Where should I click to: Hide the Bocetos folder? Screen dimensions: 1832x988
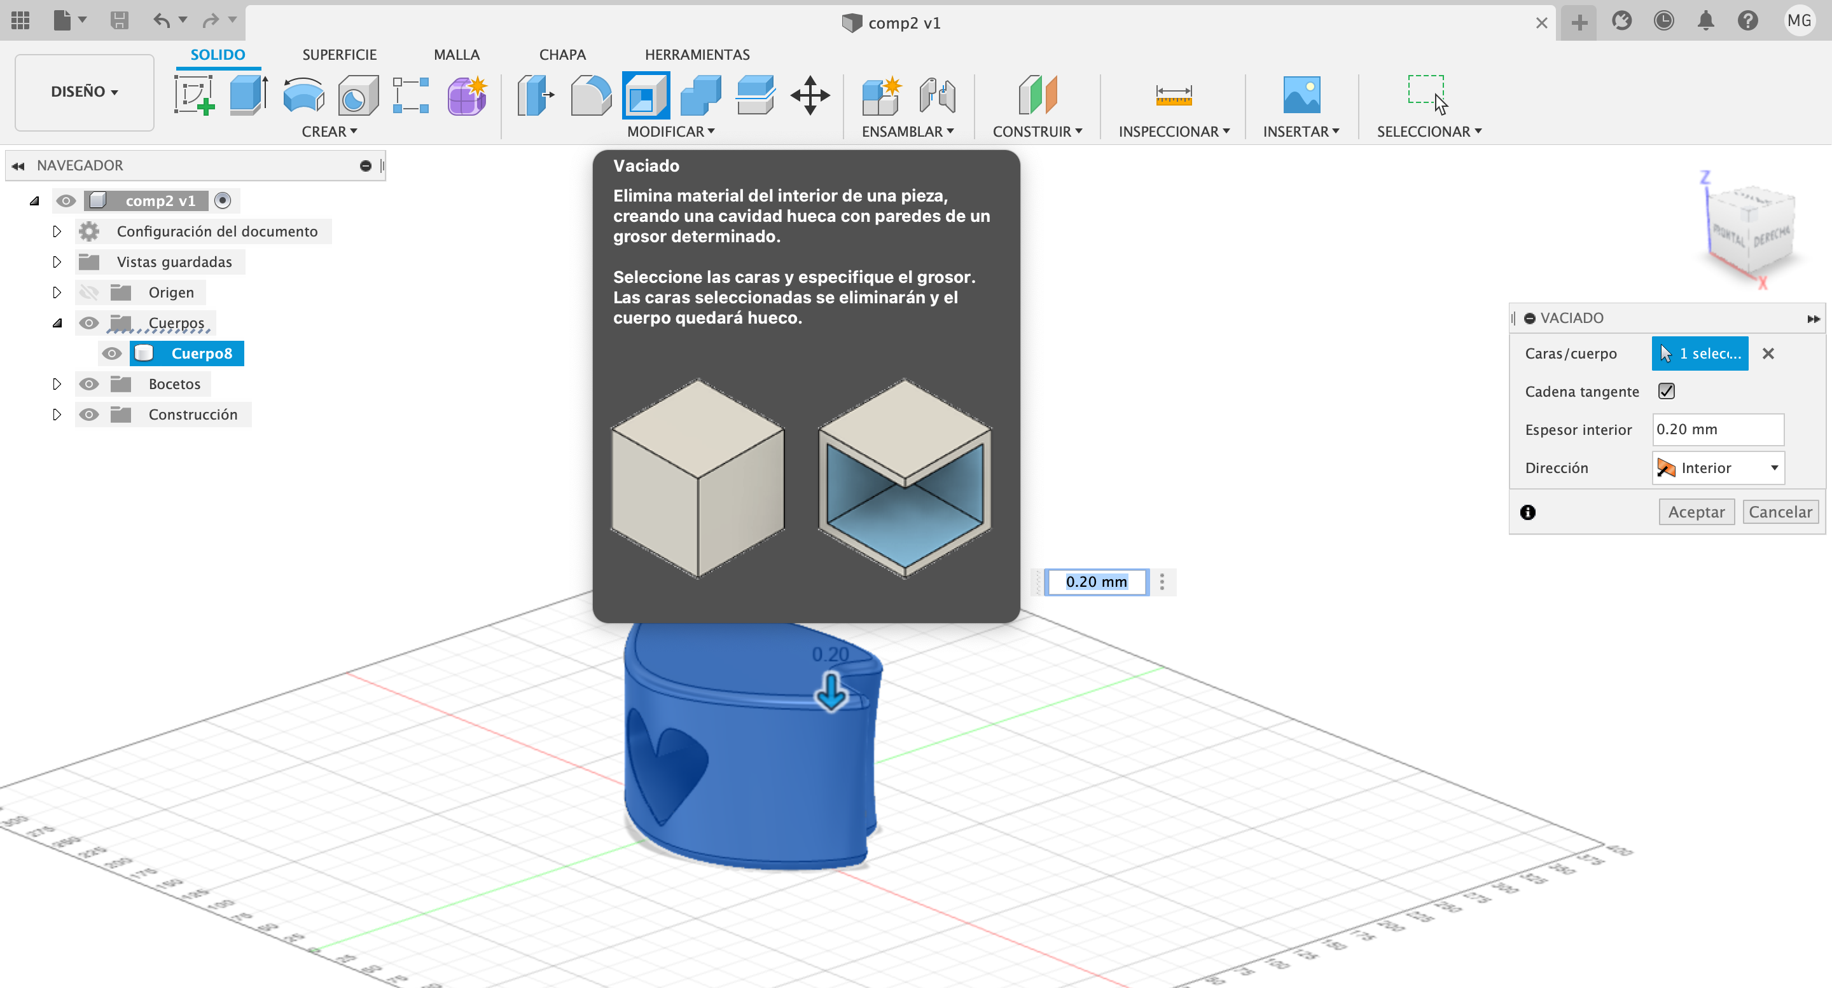pos(89,384)
